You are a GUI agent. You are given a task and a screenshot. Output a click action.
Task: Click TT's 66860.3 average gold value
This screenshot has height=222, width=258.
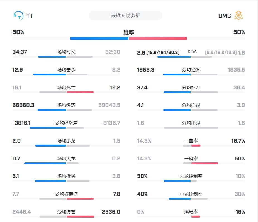point(23,105)
